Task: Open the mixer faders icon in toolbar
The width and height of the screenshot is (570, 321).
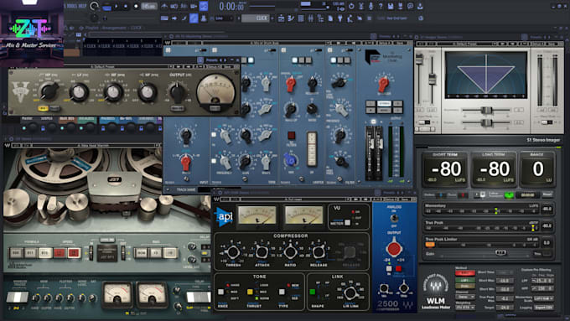Action: point(310,18)
